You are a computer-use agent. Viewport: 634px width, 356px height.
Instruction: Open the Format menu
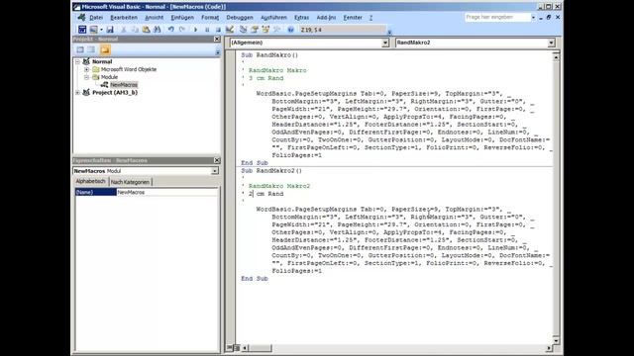point(210,18)
